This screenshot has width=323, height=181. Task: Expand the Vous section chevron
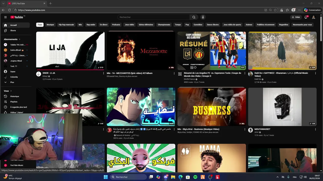(11, 91)
